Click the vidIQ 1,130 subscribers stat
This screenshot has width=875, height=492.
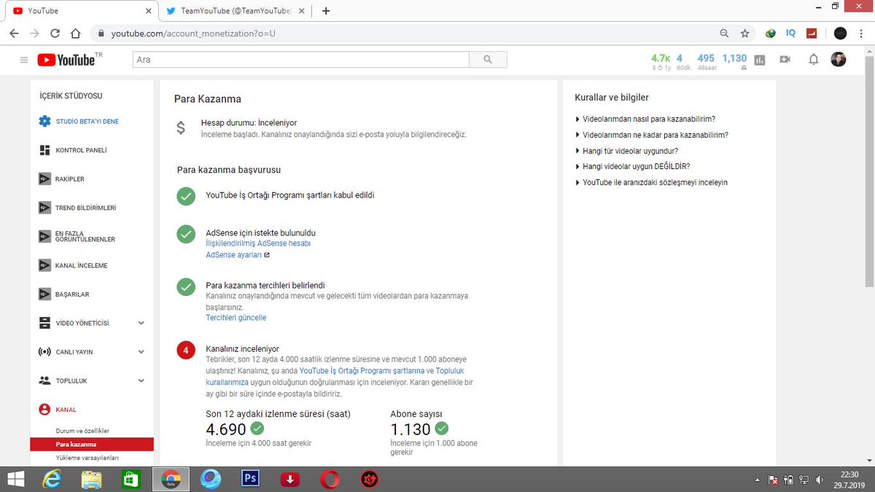734,61
